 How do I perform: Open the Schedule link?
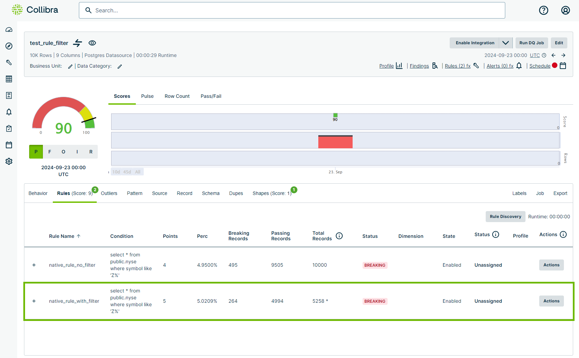click(x=540, y=66)
